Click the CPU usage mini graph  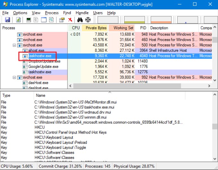pyautogui.click(x=108, y=20)
